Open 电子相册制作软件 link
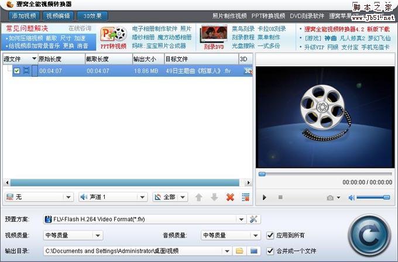Image resolution: width=398 pixels, height=262 pixels. [x=155, y=29]
